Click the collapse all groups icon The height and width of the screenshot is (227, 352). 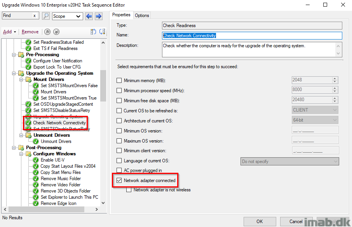[x=102, y=32]
